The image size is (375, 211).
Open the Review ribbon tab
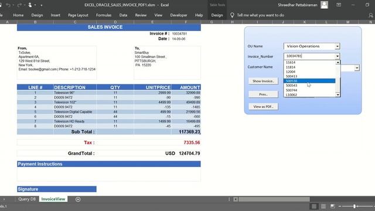141,15
